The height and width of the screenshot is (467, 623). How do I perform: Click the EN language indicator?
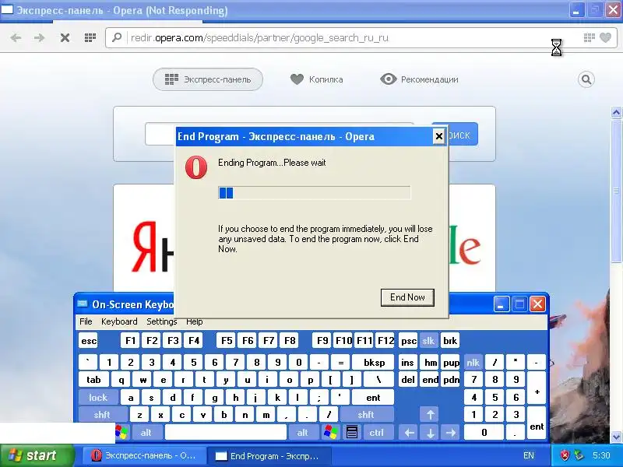[529, 455]
